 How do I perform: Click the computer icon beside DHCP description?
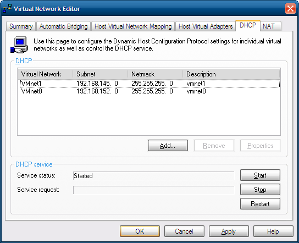19,45
